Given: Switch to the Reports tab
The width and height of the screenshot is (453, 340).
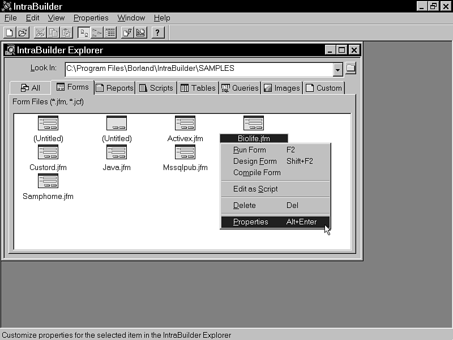Looking at the screenshot, I should (114, 88).
